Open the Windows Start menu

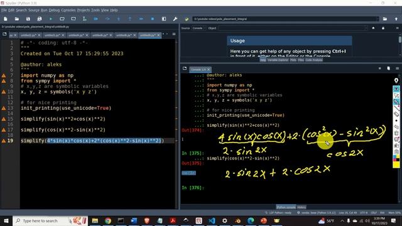(x=6, y=220)
